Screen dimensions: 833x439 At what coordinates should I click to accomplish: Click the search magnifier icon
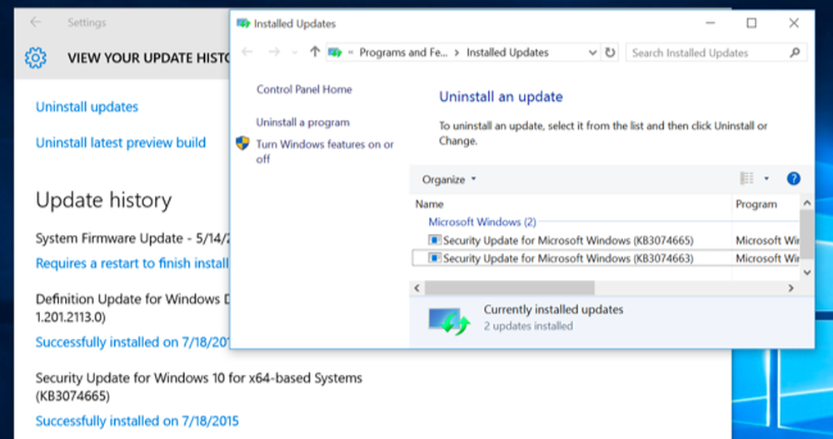tap(795, 52)
